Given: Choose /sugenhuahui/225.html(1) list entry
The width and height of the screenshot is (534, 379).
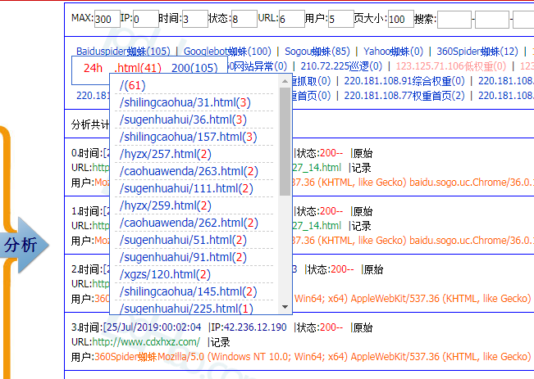Looking at the screenshot, I should click(x=186, y=309).
